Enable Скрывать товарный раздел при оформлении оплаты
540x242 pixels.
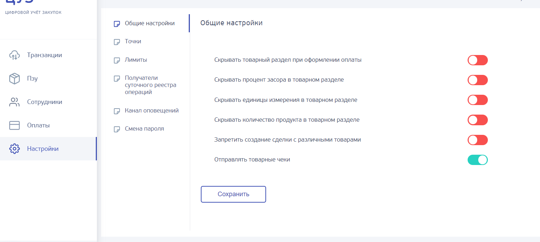coord(478,60)
